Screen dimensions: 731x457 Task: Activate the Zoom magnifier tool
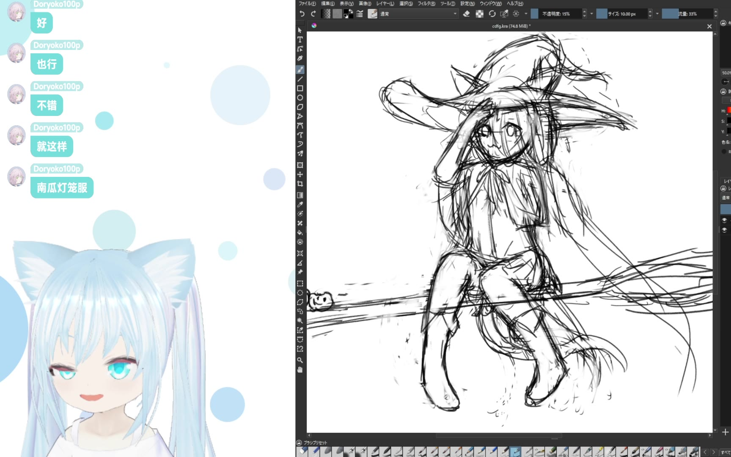(x=300, y=360)
